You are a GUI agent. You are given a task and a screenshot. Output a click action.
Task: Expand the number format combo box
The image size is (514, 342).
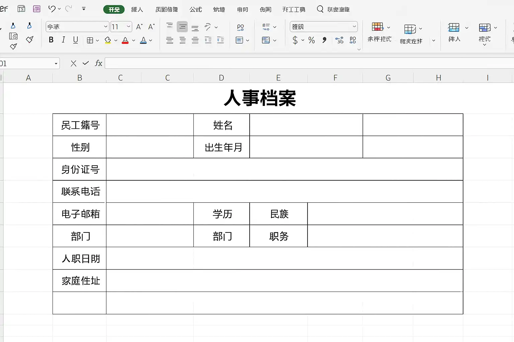pos(324,27)
